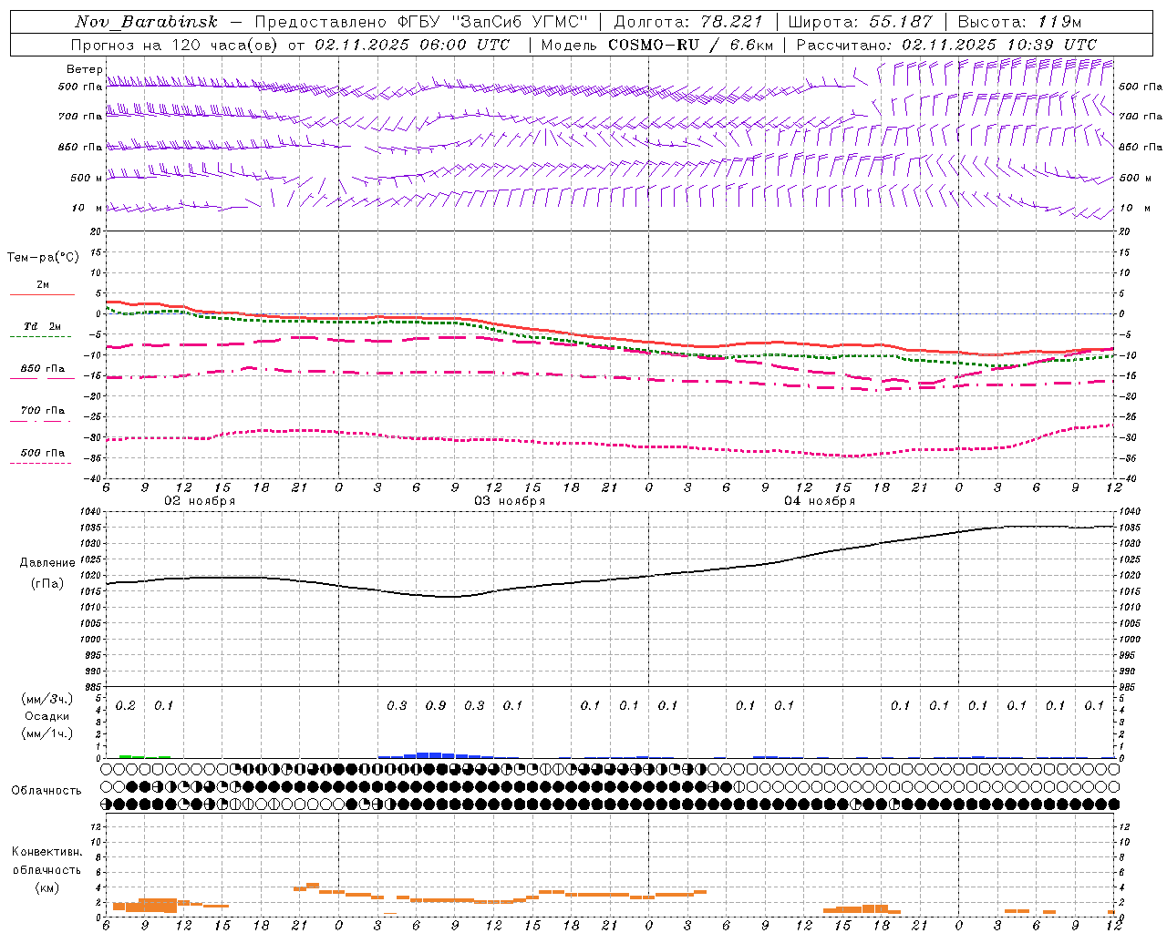This screenshot has height=933, width=1167.
Task: Click the (км) unit under convective cloud label
Action: tap(46, 887)
